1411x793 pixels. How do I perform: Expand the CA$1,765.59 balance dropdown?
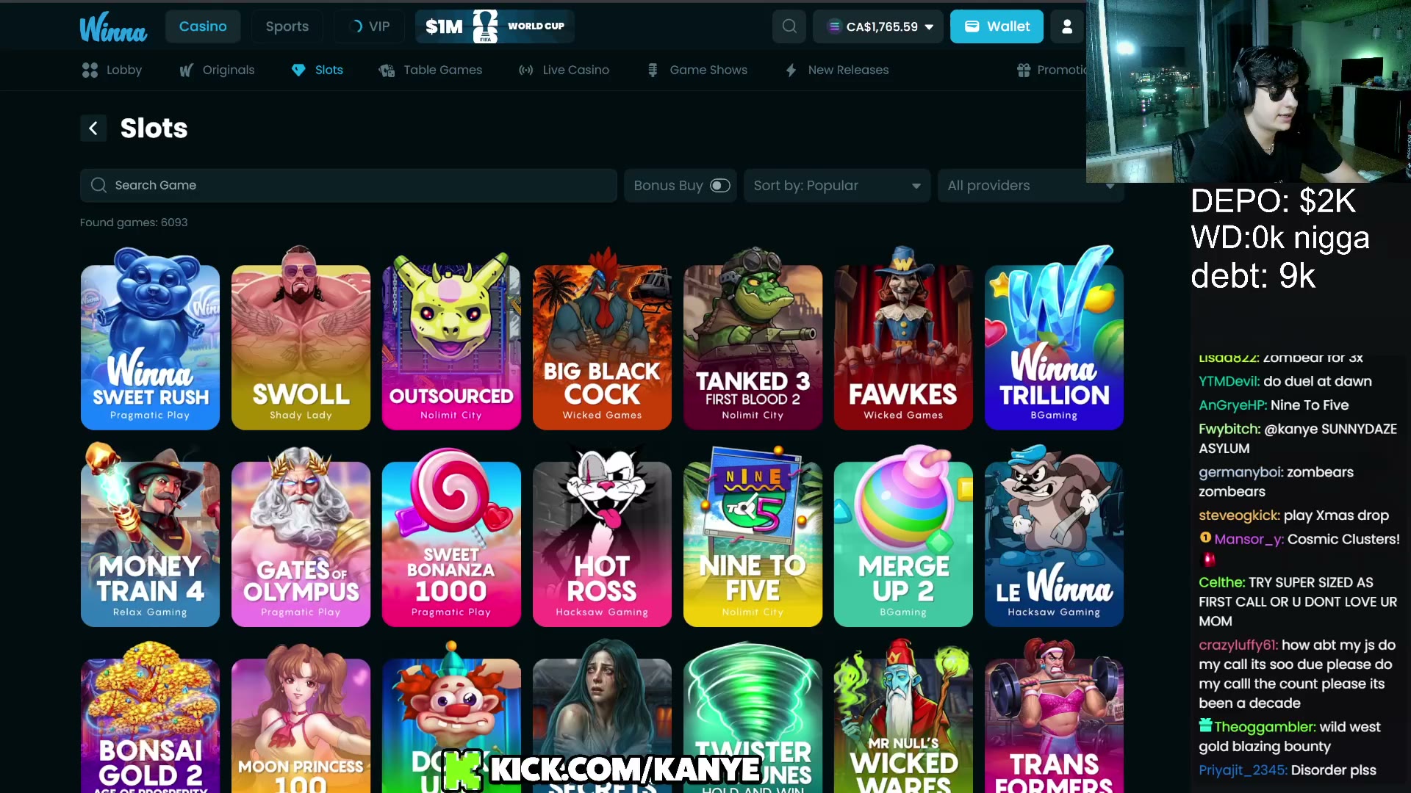(879, 26)
